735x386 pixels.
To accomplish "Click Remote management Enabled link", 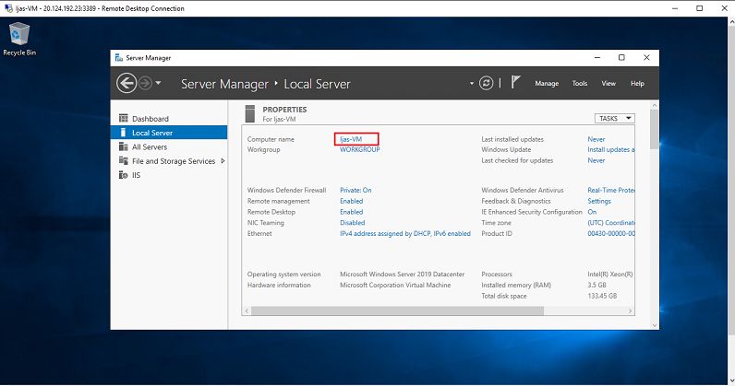I will tap(351, 201).
